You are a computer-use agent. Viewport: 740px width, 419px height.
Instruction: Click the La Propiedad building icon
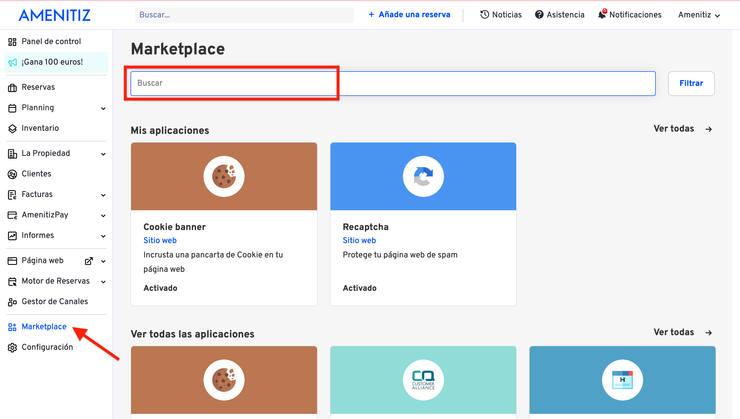(x=12, y=154)
